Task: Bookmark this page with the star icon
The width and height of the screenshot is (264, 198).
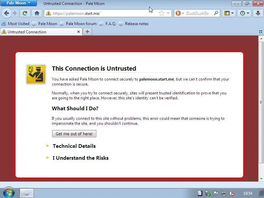Action: 161,13
